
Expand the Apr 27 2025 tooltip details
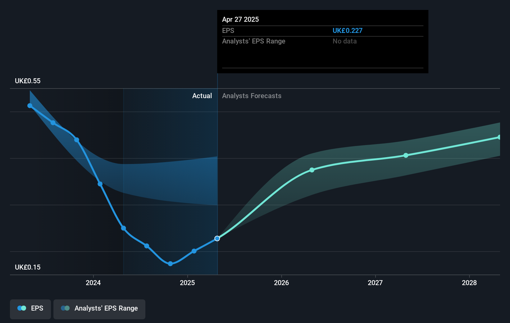240,19
